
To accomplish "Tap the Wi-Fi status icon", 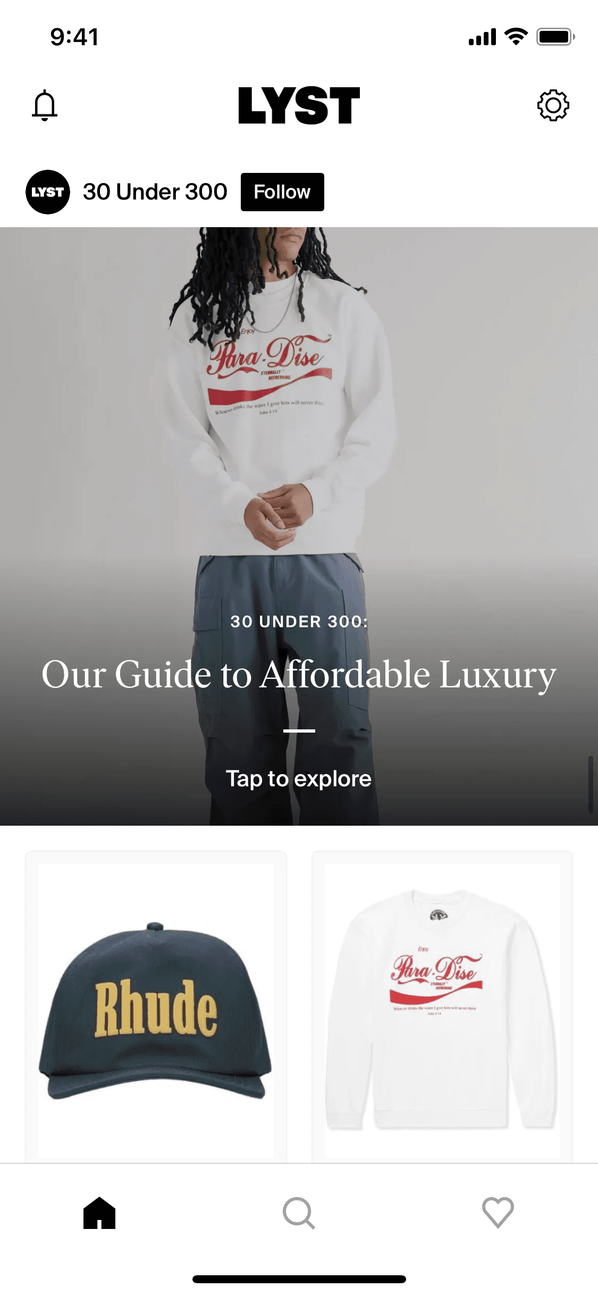I will click(516, 37).
